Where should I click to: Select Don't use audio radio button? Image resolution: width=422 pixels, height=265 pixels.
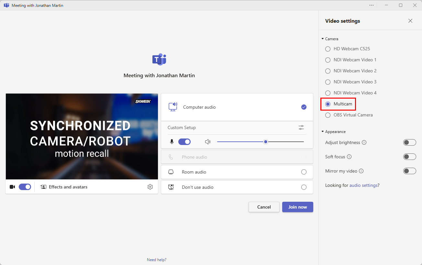click(x=304, y=187)
